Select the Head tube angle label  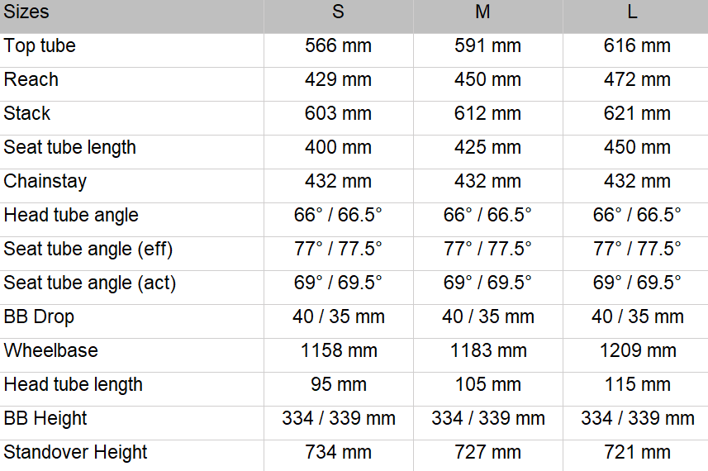71,216
